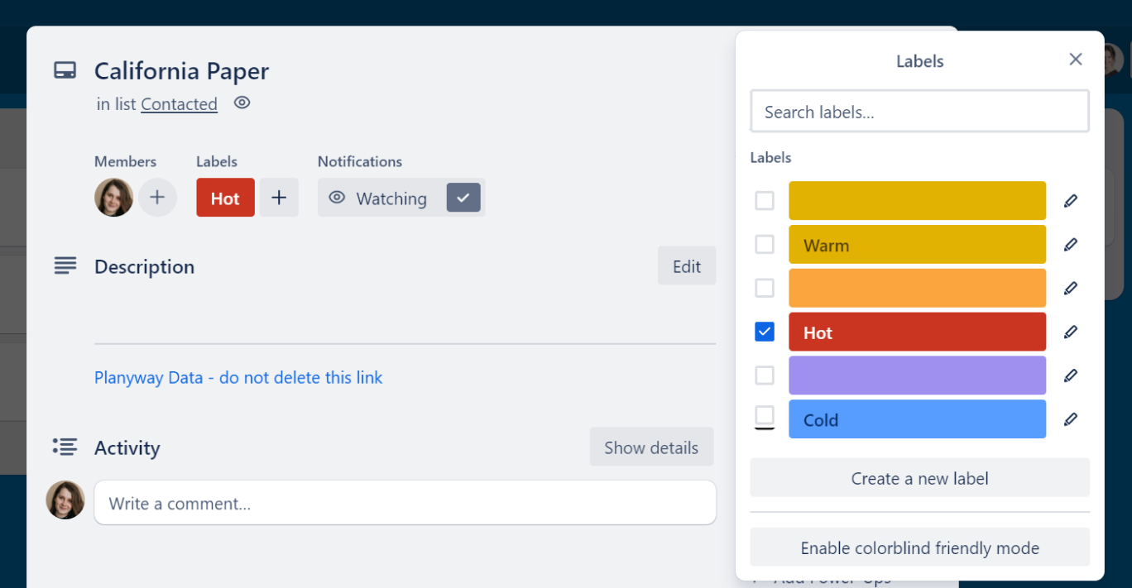Edit the Hot label via its pencil icon

[x=1070, y=332]
